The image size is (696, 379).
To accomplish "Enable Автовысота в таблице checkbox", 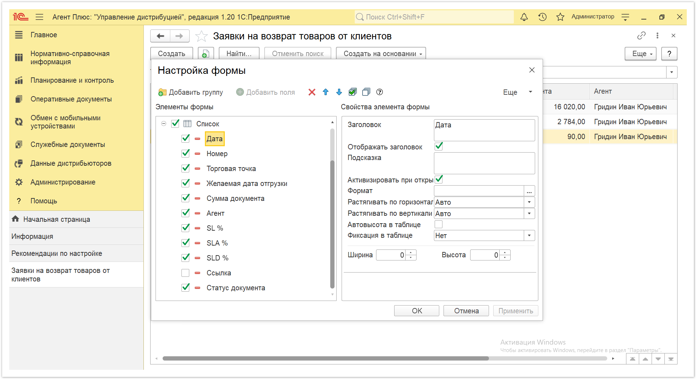I will click(x=439, y=224).
